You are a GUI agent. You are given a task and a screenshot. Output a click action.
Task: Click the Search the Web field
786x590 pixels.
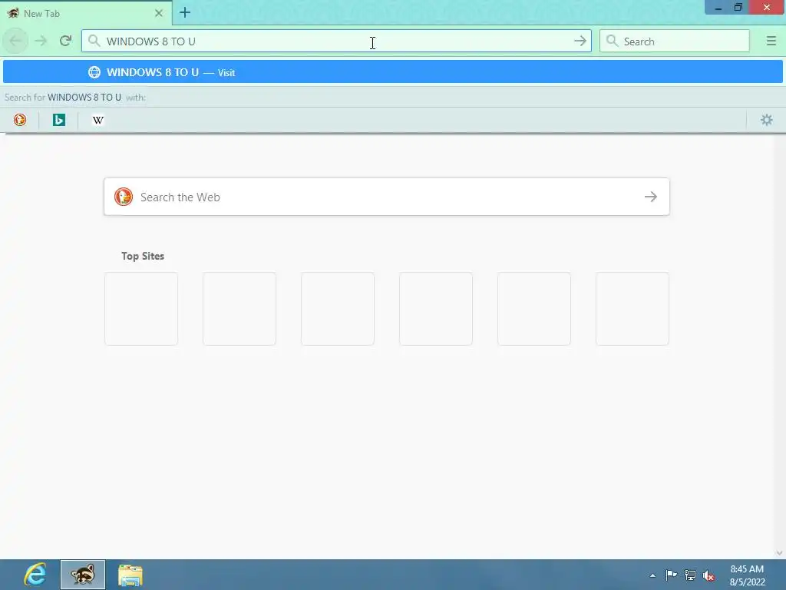387,197
